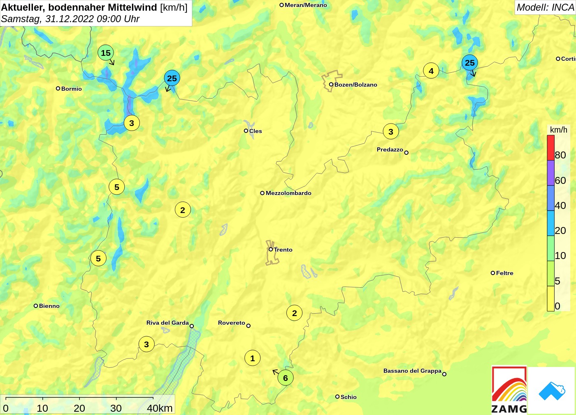This screenshot has width=576, height=415.
Task: Pick the cyan 20 km/h legend color
Action: click(550, 223)
